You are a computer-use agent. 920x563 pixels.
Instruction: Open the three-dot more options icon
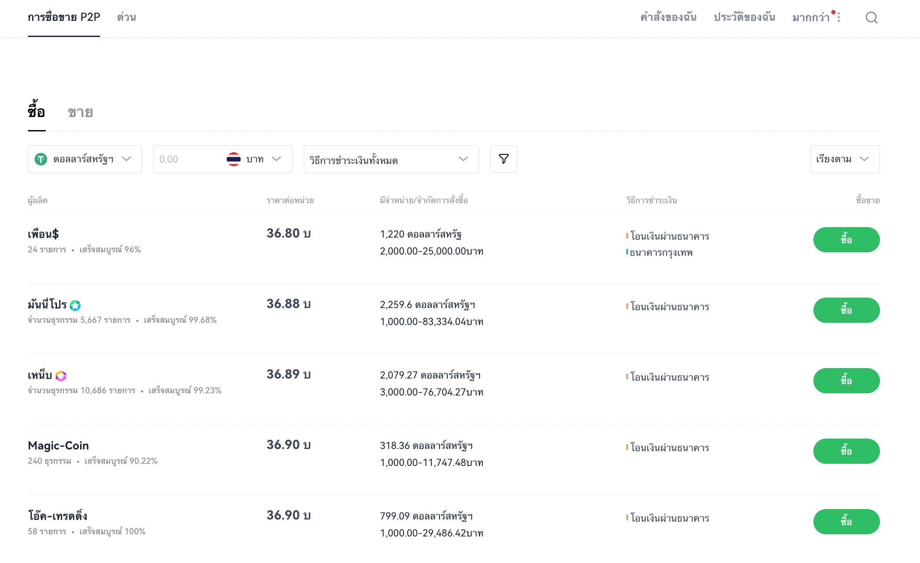839,17
